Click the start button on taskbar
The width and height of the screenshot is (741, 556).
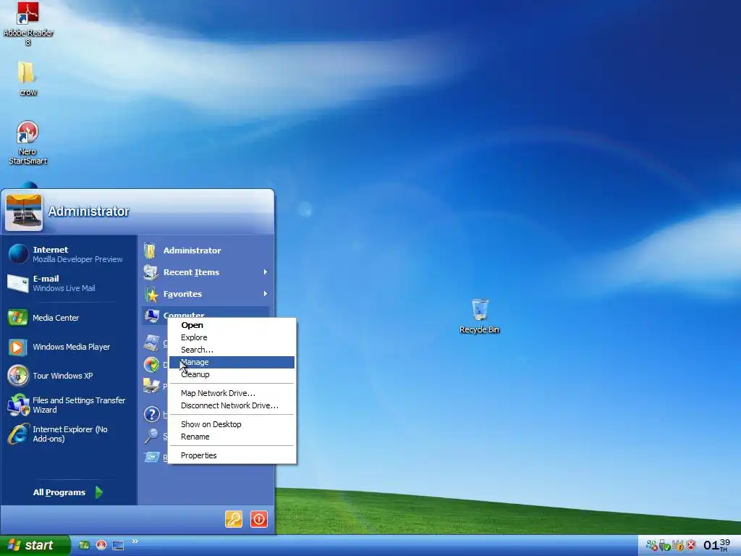(35, 546)
